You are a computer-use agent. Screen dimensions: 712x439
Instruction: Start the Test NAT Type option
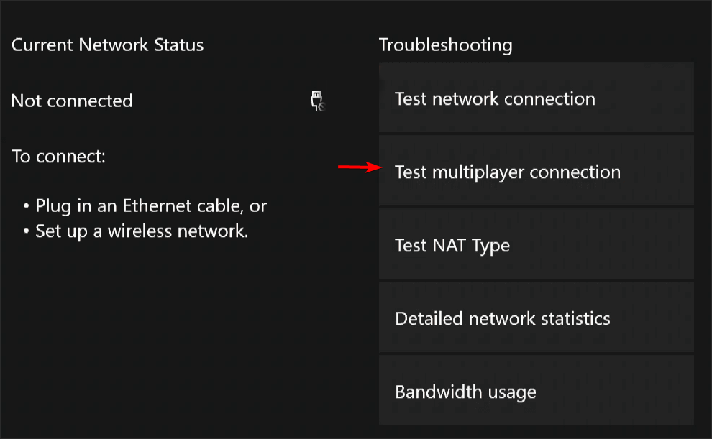[x=537, y=244]
